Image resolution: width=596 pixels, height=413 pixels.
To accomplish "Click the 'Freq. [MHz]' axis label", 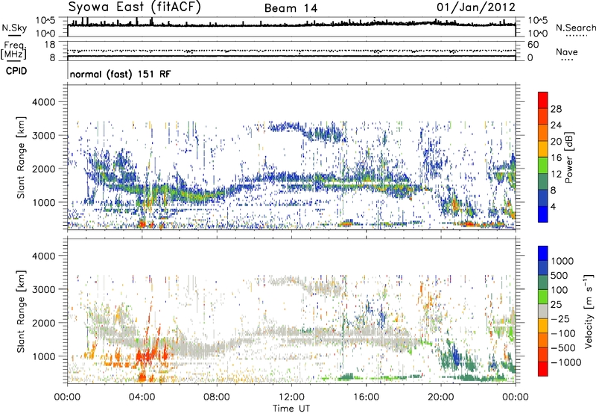I will coord(14,50).
